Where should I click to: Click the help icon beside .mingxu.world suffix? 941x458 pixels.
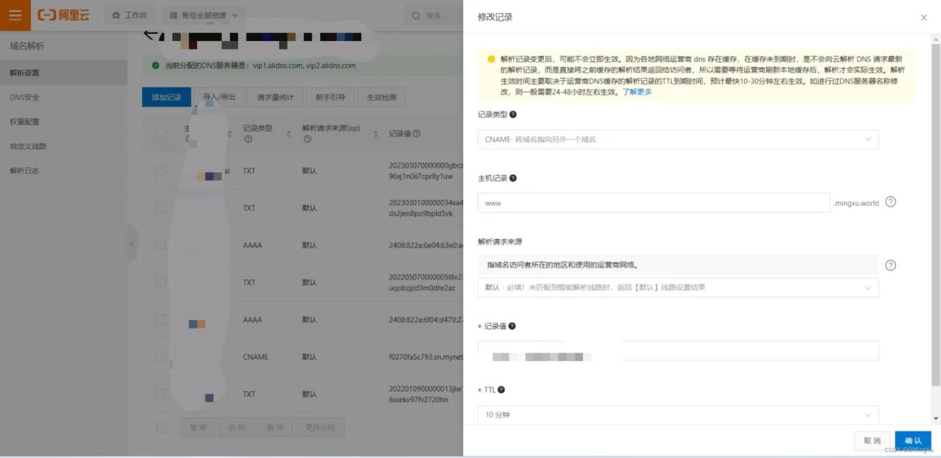890,201
